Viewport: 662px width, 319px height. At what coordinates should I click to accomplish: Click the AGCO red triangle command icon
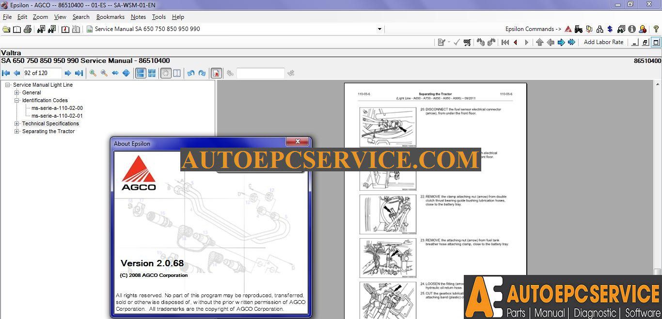pyautogui.click(x=568, y=29)
